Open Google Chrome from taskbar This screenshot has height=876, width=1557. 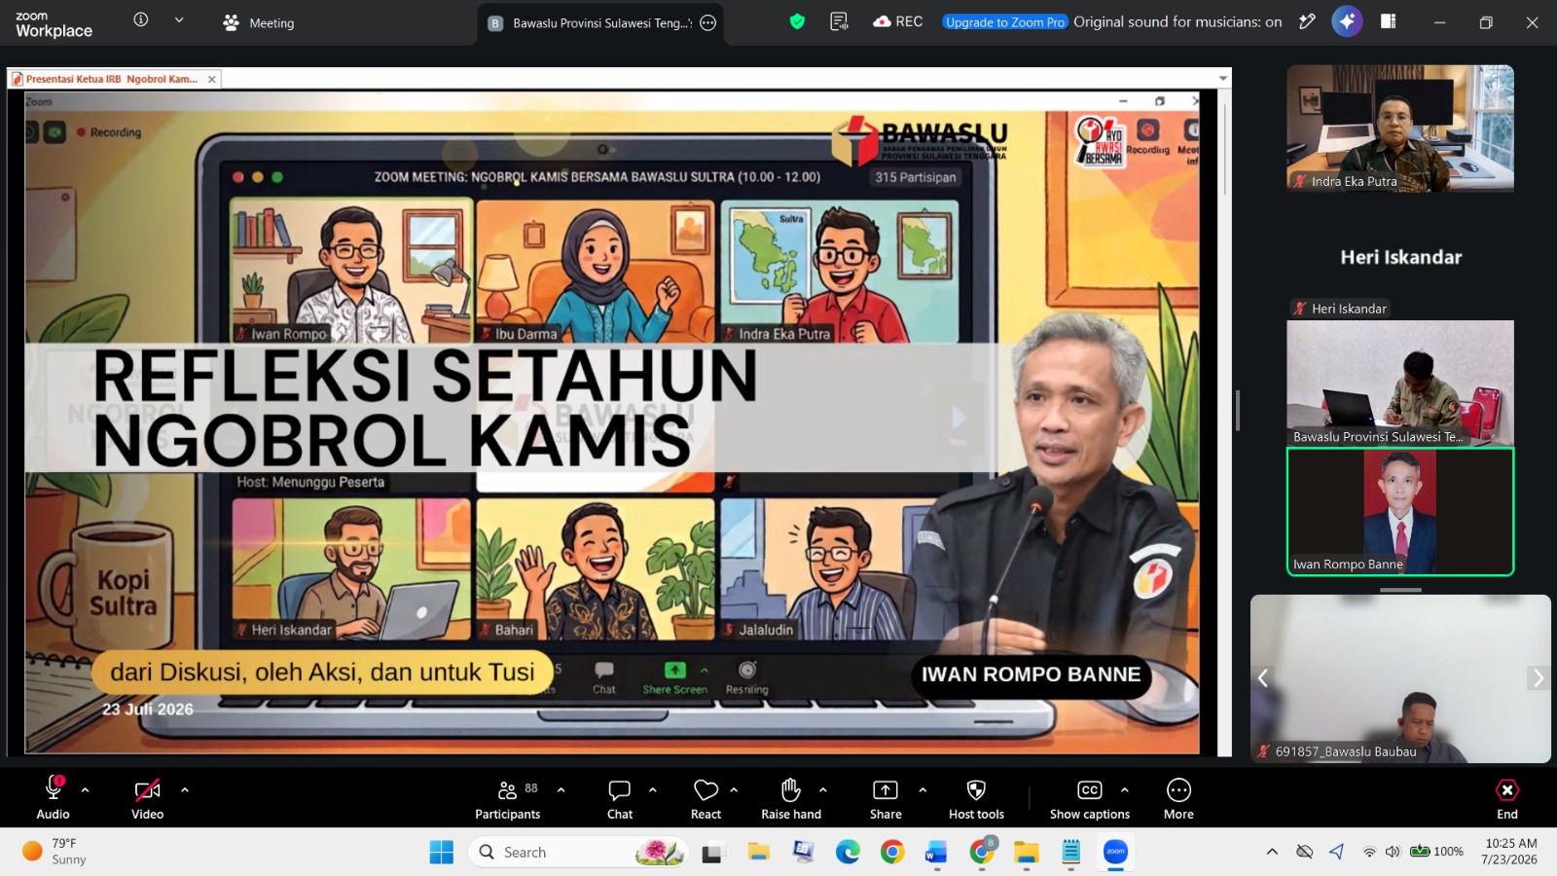[891, 853]
